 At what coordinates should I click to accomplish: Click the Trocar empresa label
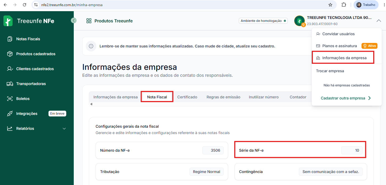pyautogui.click(x=330, y=71)
